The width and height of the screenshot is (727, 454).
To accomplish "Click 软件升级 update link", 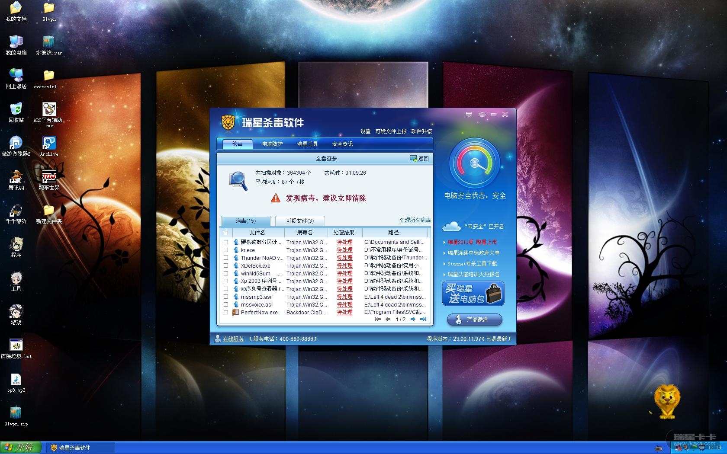I will tap(422, 131).
